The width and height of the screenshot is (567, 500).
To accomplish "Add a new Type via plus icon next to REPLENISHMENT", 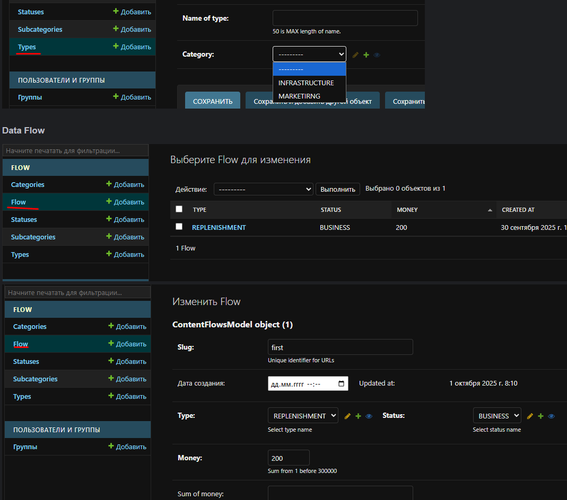I will click(x=359, y=416).
